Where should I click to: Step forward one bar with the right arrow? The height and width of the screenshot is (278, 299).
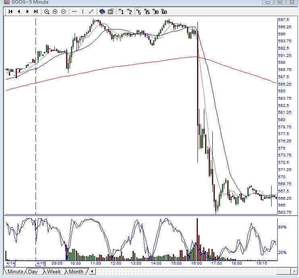tap(27, 12)
